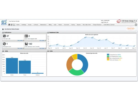Click the Notifications panel bell icon

[3, 32]
